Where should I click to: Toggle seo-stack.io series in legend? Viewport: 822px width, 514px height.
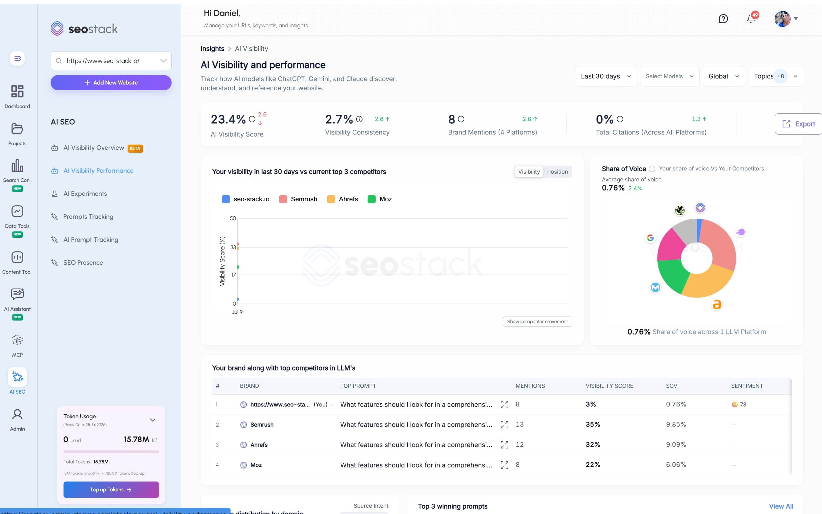(245, 199)
